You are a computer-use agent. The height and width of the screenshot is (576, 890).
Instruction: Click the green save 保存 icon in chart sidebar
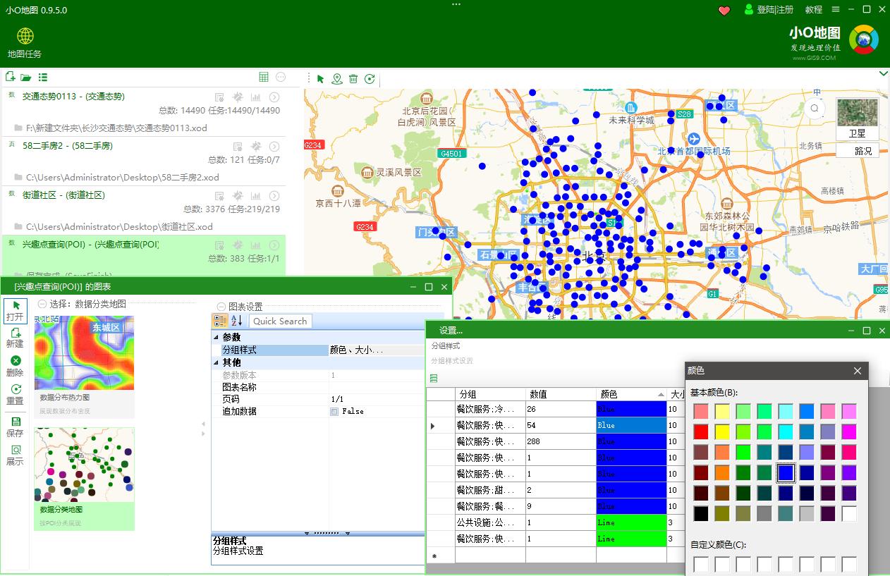pyautogui.click(x=15, y=422)
